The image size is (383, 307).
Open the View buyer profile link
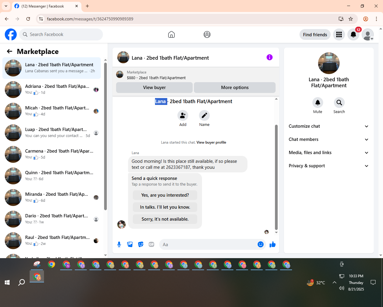click(x=211, y=142)
